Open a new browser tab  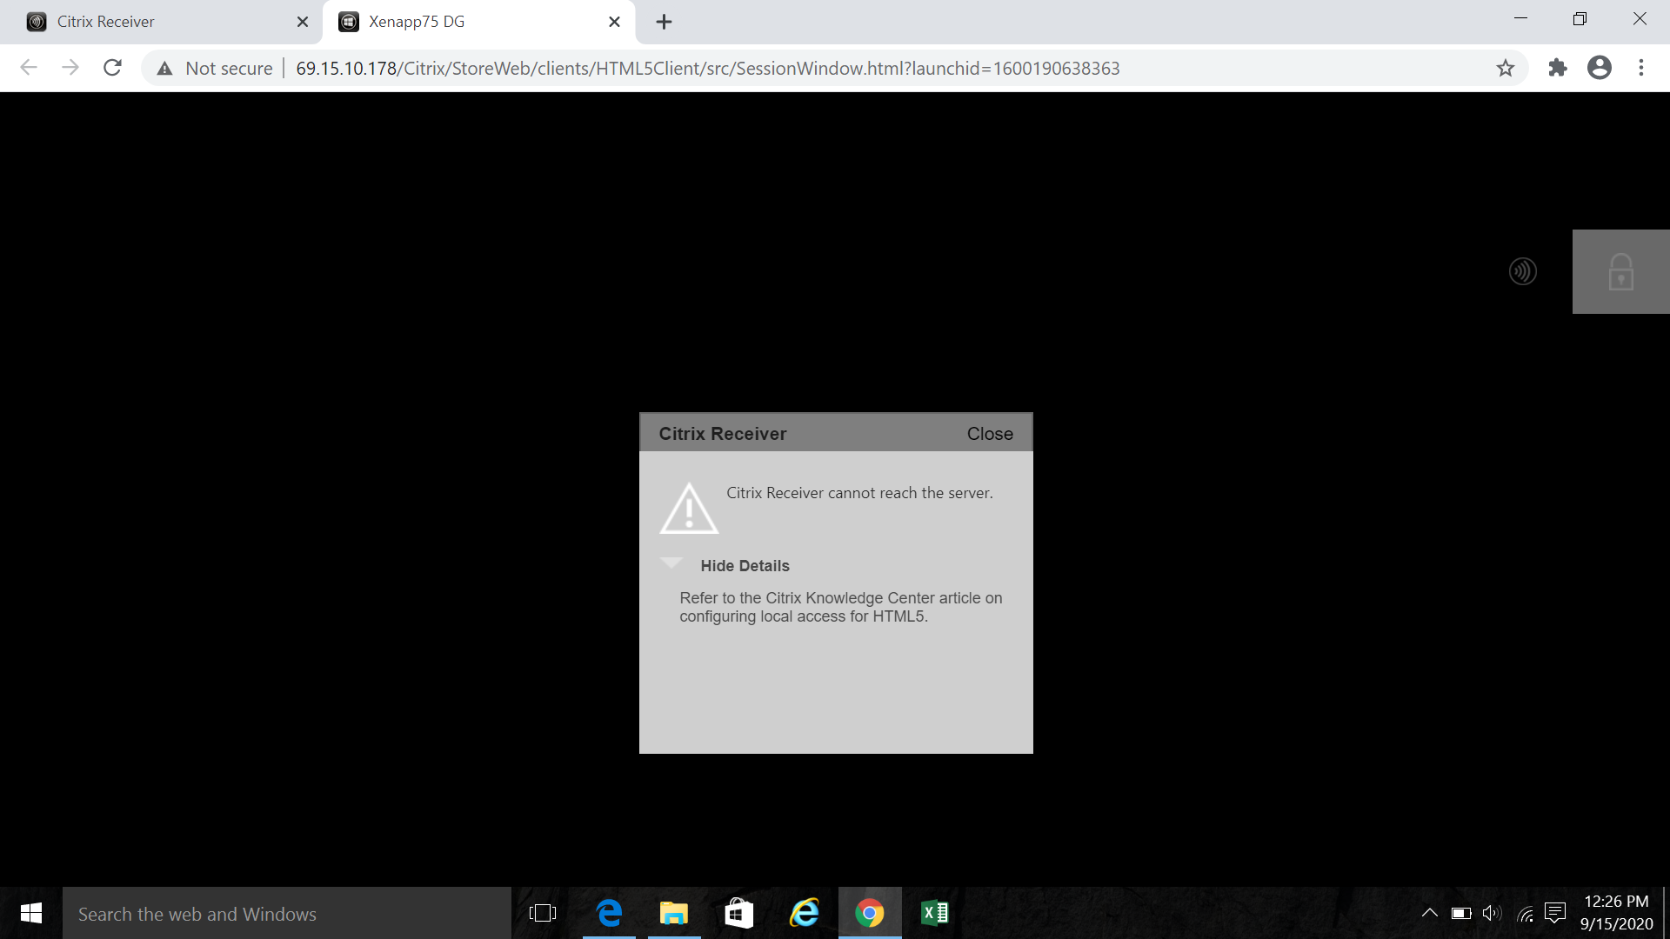[x=664, y=22]
